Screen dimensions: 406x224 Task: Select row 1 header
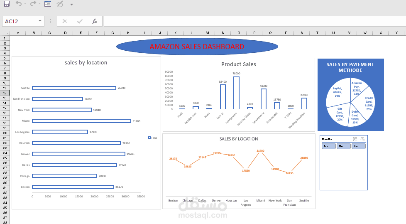coord(5,38)
